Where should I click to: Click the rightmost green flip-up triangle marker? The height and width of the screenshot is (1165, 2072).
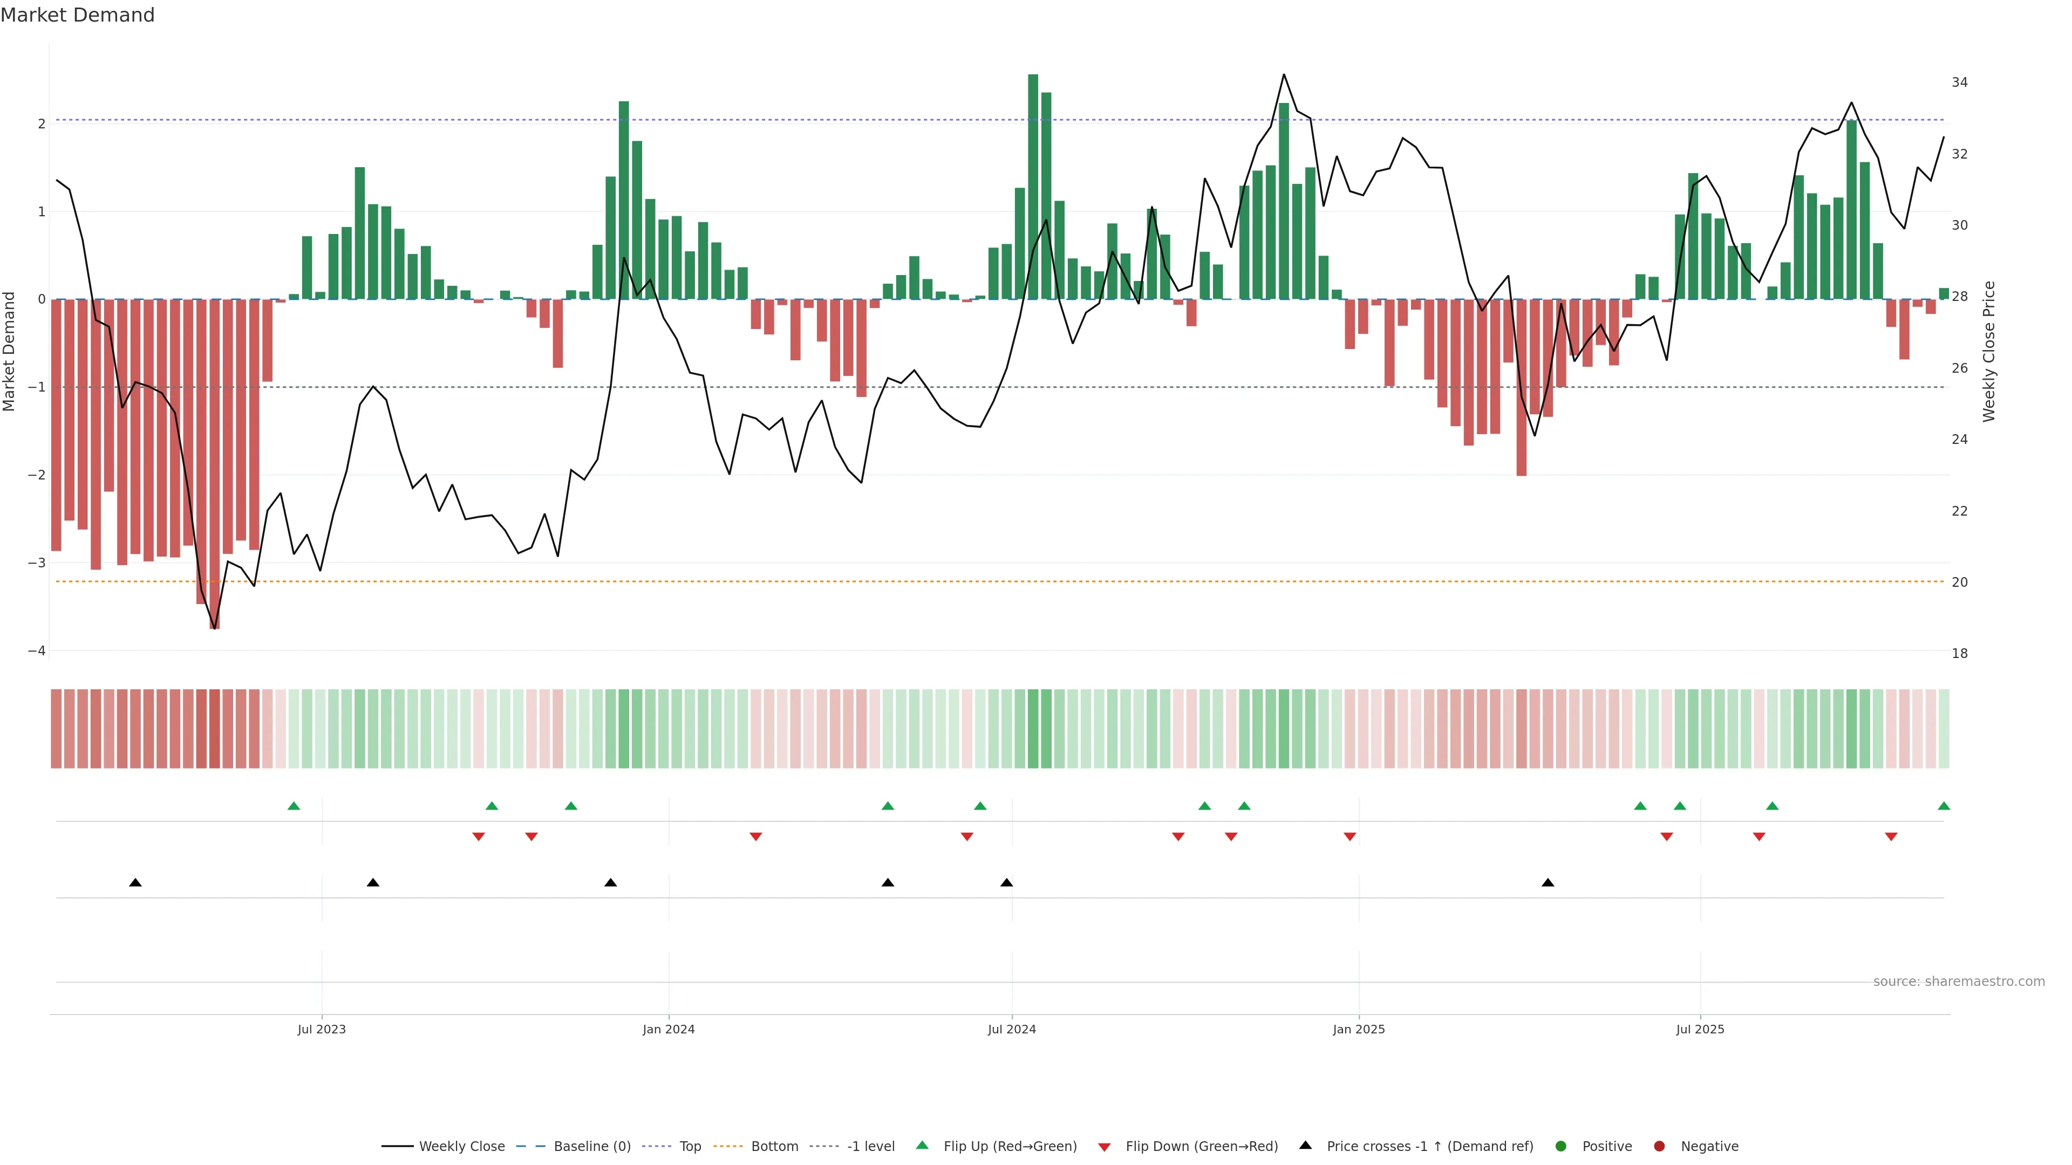(1943, 806)
